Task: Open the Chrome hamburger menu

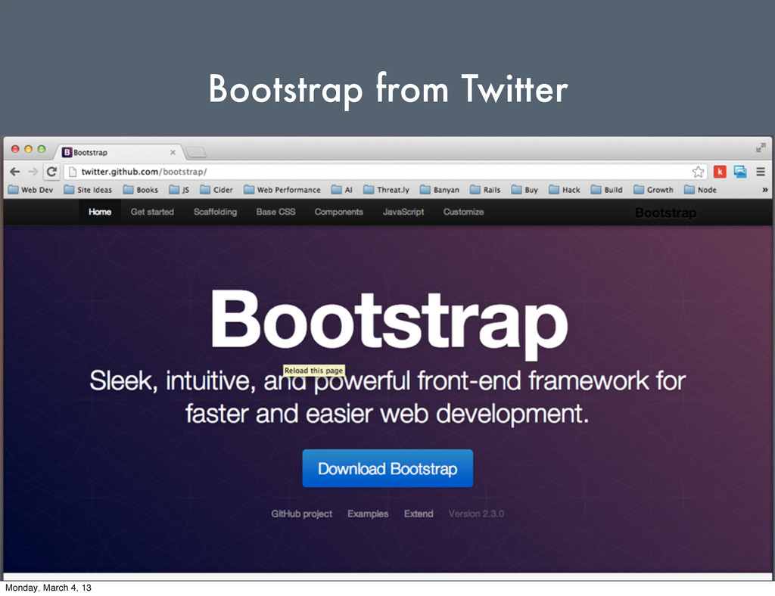Action: pyautogui.click(x=761, y=172)
